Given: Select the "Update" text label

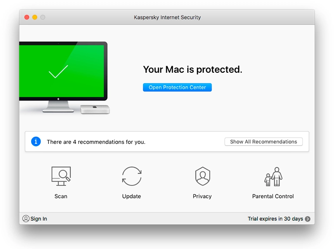Looking at the screenshot, I should 132,196.
